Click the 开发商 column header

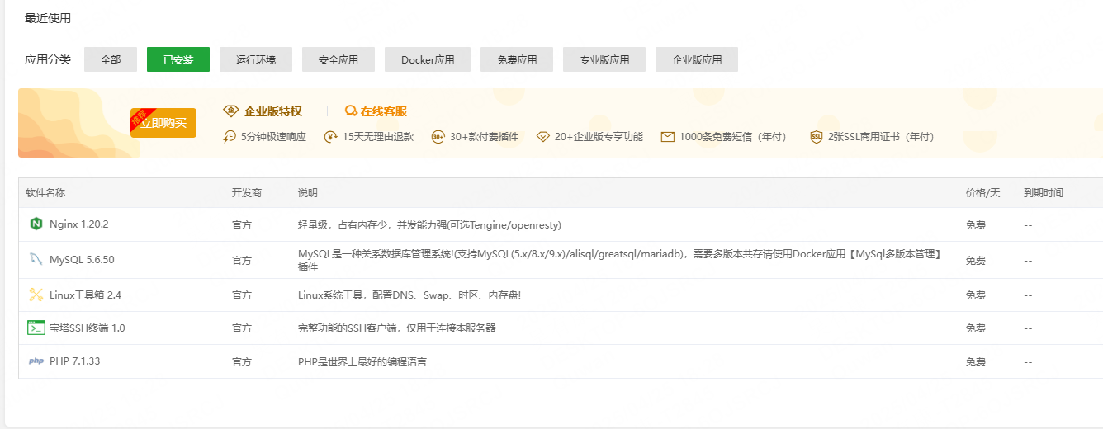click(x=247, y=192)
